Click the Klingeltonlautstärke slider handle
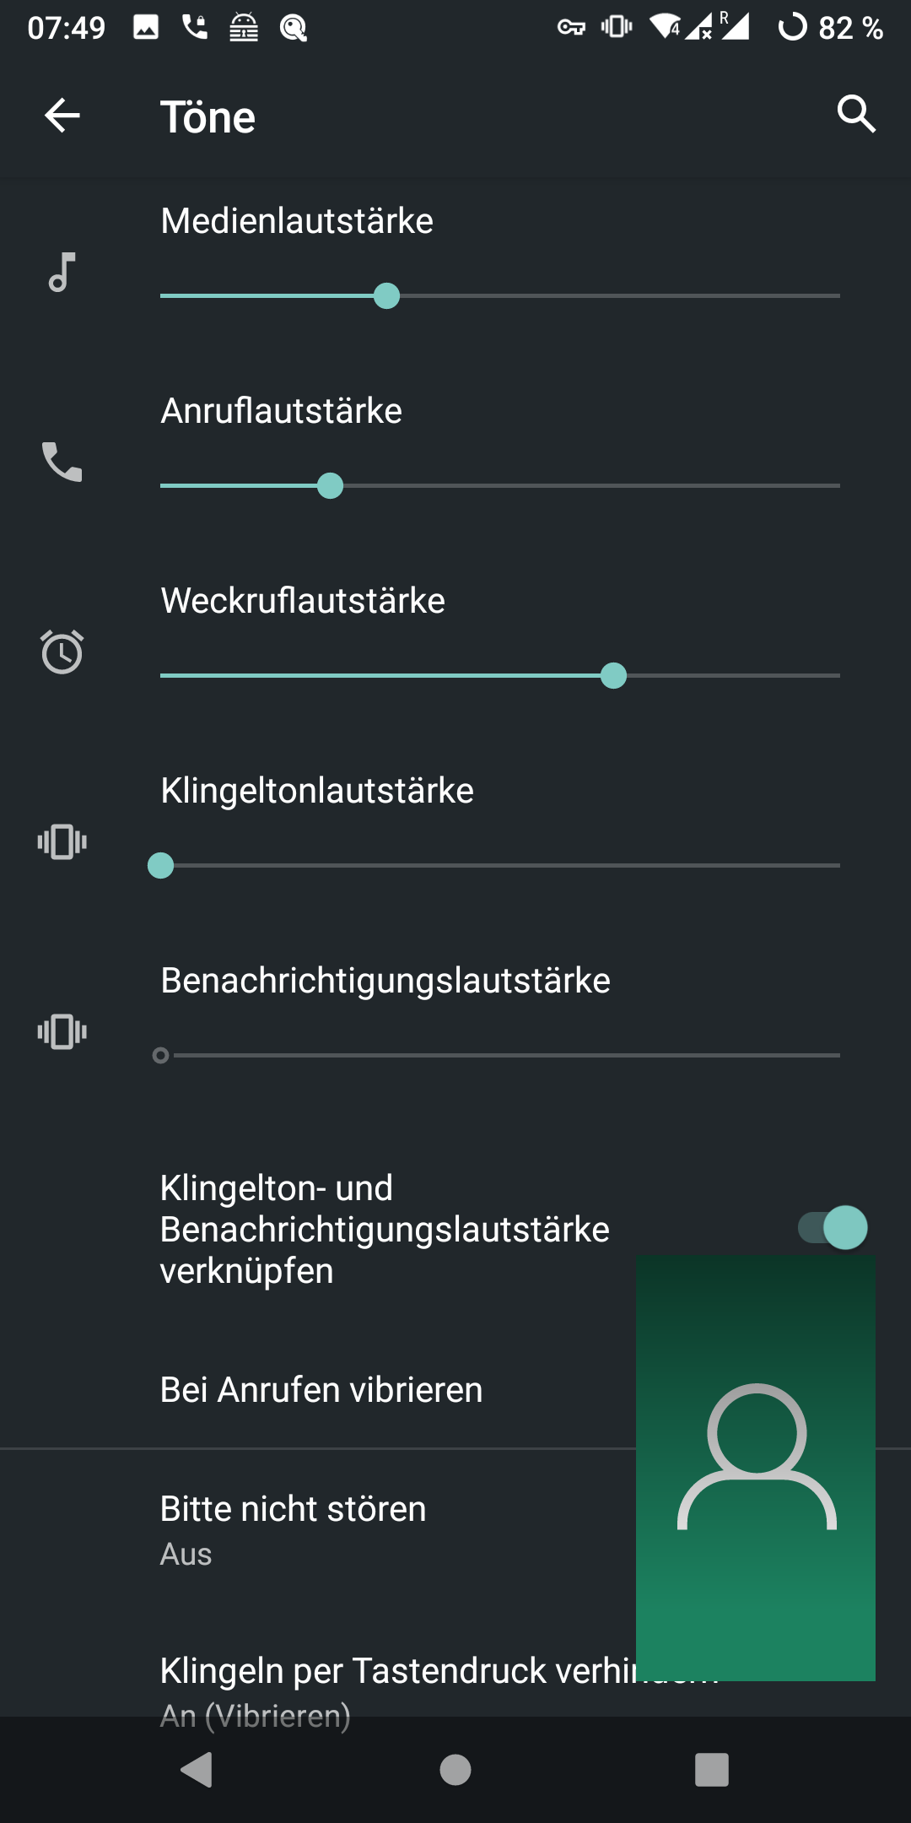 pyautogui.click(x=160, y=866)
